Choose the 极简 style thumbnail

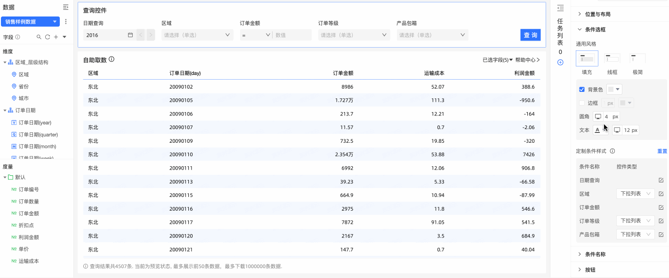[637, 58]
